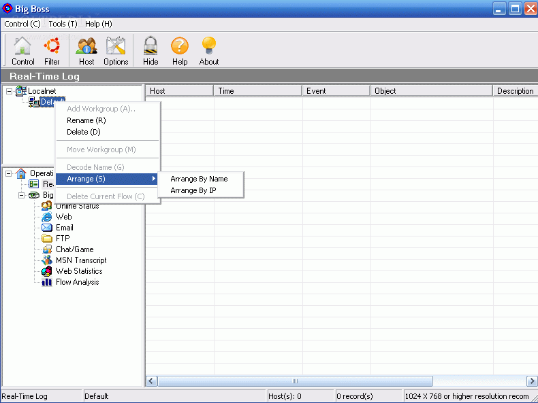This screenshot has height=403, width=538.
Task: Open the Help (H) menu
Action: click(99, 24)
